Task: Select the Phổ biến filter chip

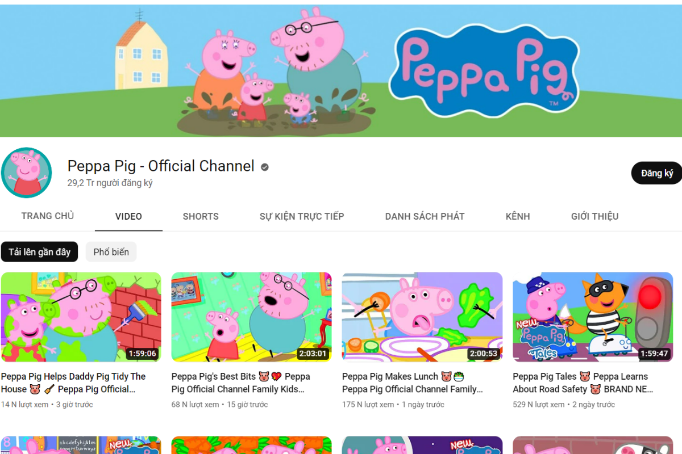Action: tap(111, 252)
